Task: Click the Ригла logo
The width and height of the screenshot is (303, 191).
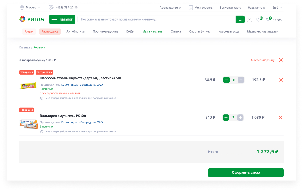Action: click(32, 19)
